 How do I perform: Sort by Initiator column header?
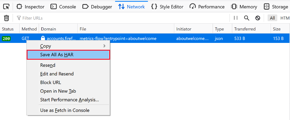(x=193, y=29)
